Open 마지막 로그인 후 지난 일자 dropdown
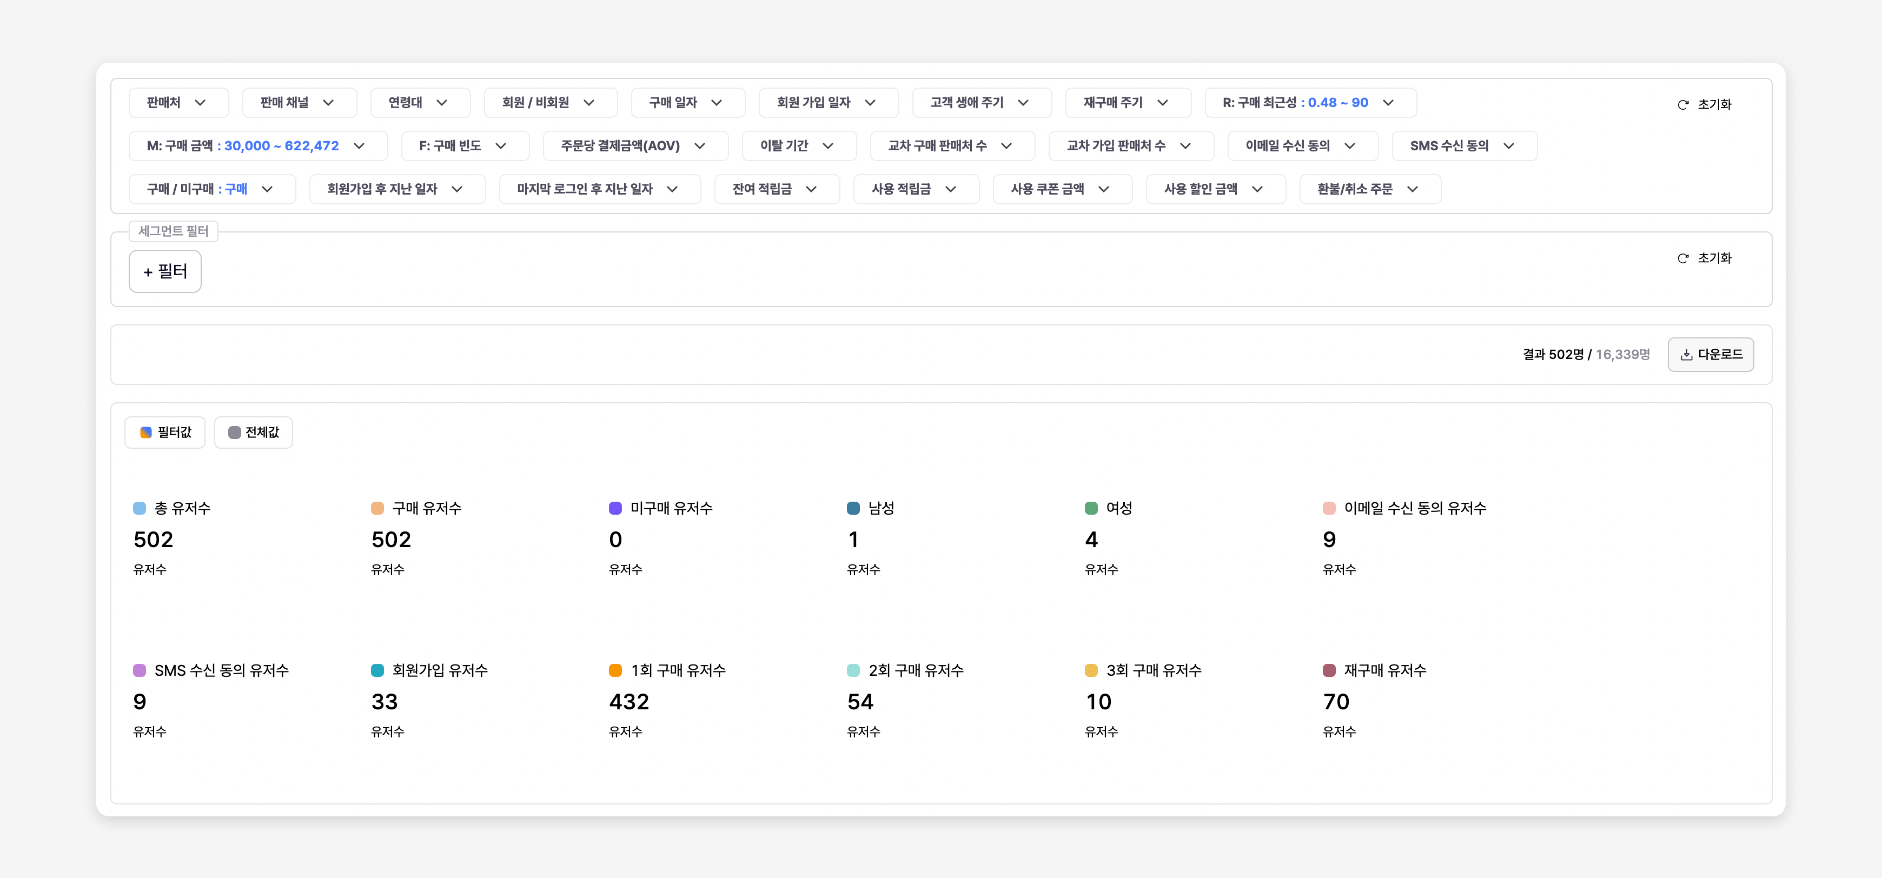The image size is (1882, 878). [600, 189]
